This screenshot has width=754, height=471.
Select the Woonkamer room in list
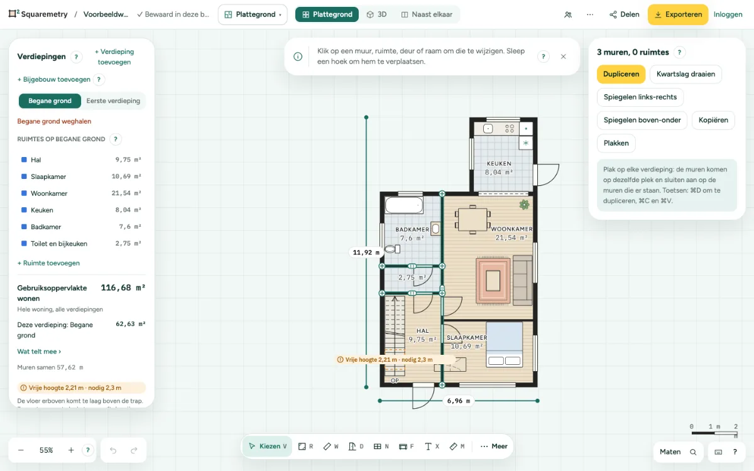click(x=81, y=193)
